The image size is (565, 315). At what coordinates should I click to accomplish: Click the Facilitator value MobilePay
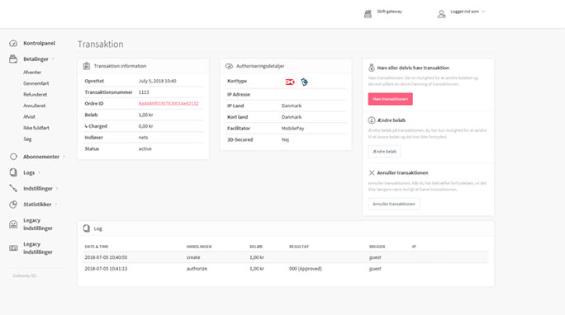click(293, 129)
